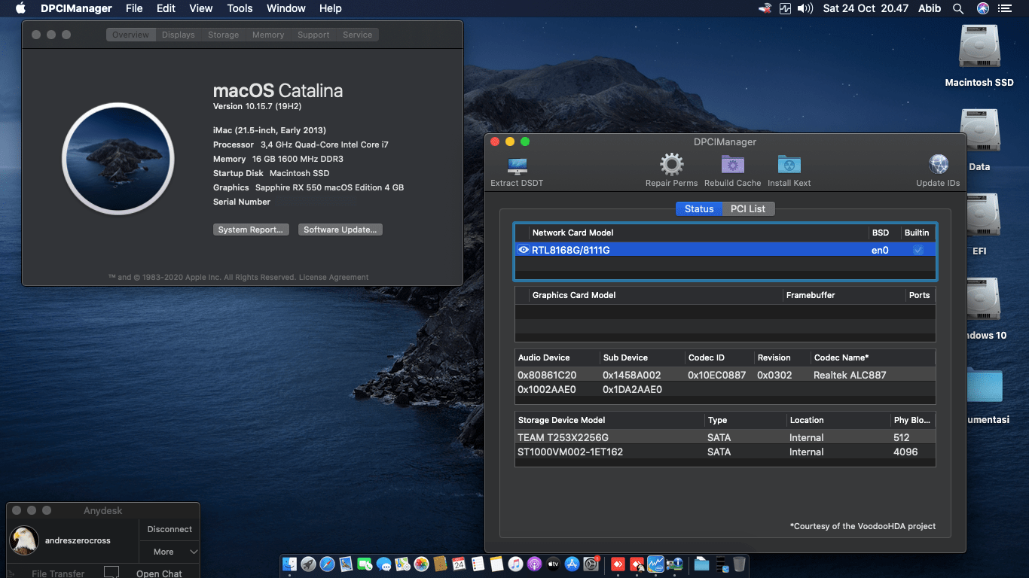Launch the App Store from the Dock
Viewport: 1029px width, 578px height.
[573, 564]
